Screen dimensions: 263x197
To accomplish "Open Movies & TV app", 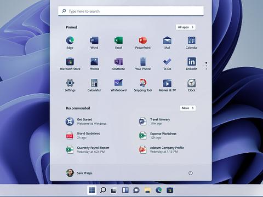I will [167, 85].
